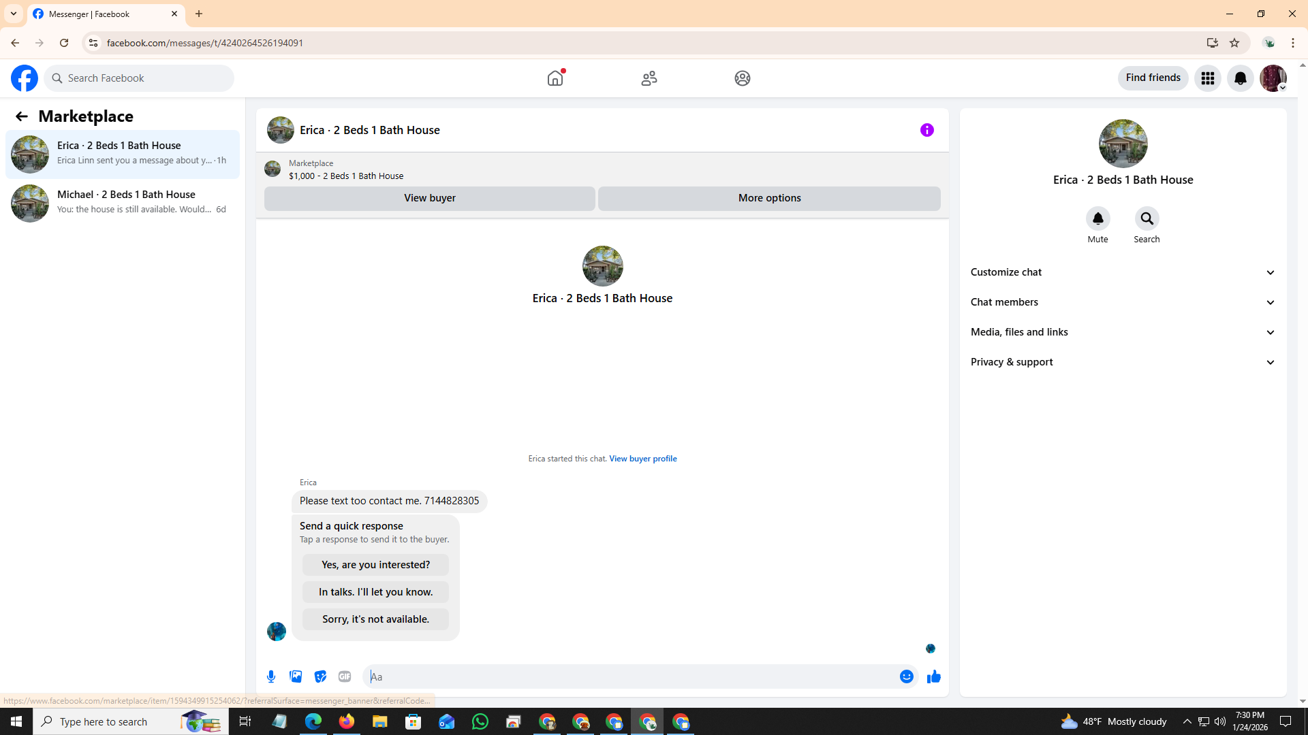Send a thumbs-up like
Viewport: 1308px width, 735px height.
click(933, 676)
